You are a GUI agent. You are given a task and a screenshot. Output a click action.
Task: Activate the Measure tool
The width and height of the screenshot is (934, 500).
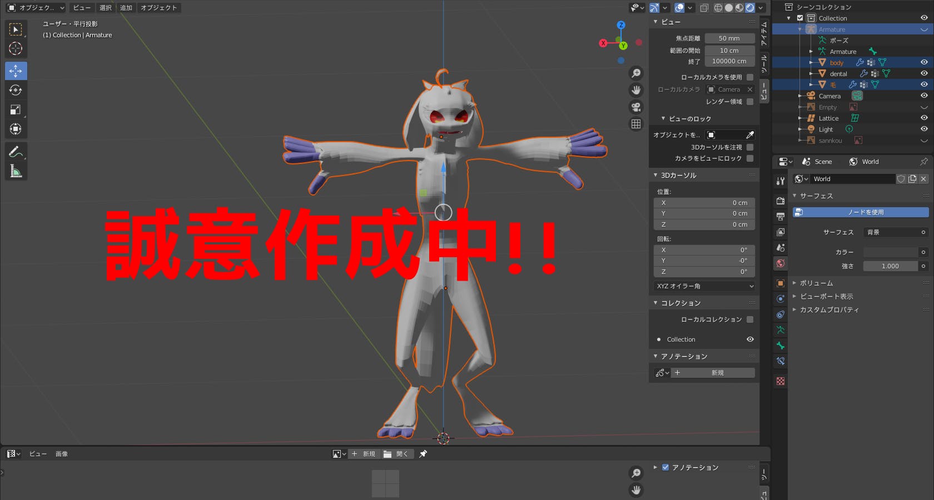(16, 171)
